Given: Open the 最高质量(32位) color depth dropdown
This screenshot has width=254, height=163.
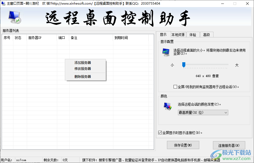Looking at the screenshot, I should [203, 112].
